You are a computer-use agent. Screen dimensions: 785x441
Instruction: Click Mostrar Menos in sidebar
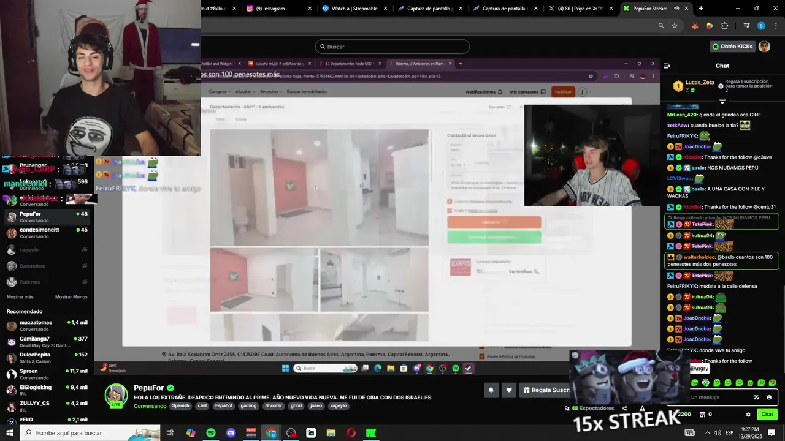(71, 297)
